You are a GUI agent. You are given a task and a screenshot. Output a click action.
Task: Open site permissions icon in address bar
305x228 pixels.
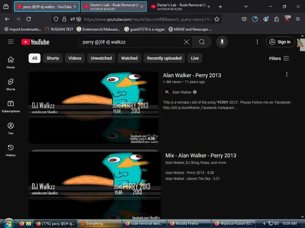[72, 19]
